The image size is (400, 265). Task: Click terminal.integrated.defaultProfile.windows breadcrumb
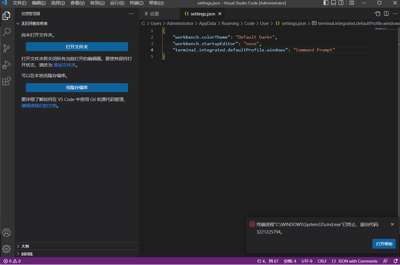coord(356,23)
